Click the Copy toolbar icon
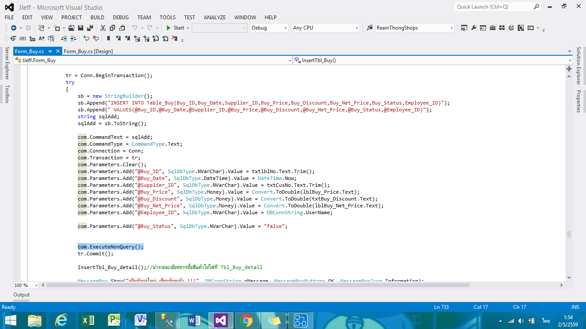This screenshot has width=586, height=329. tap(112, 28)
